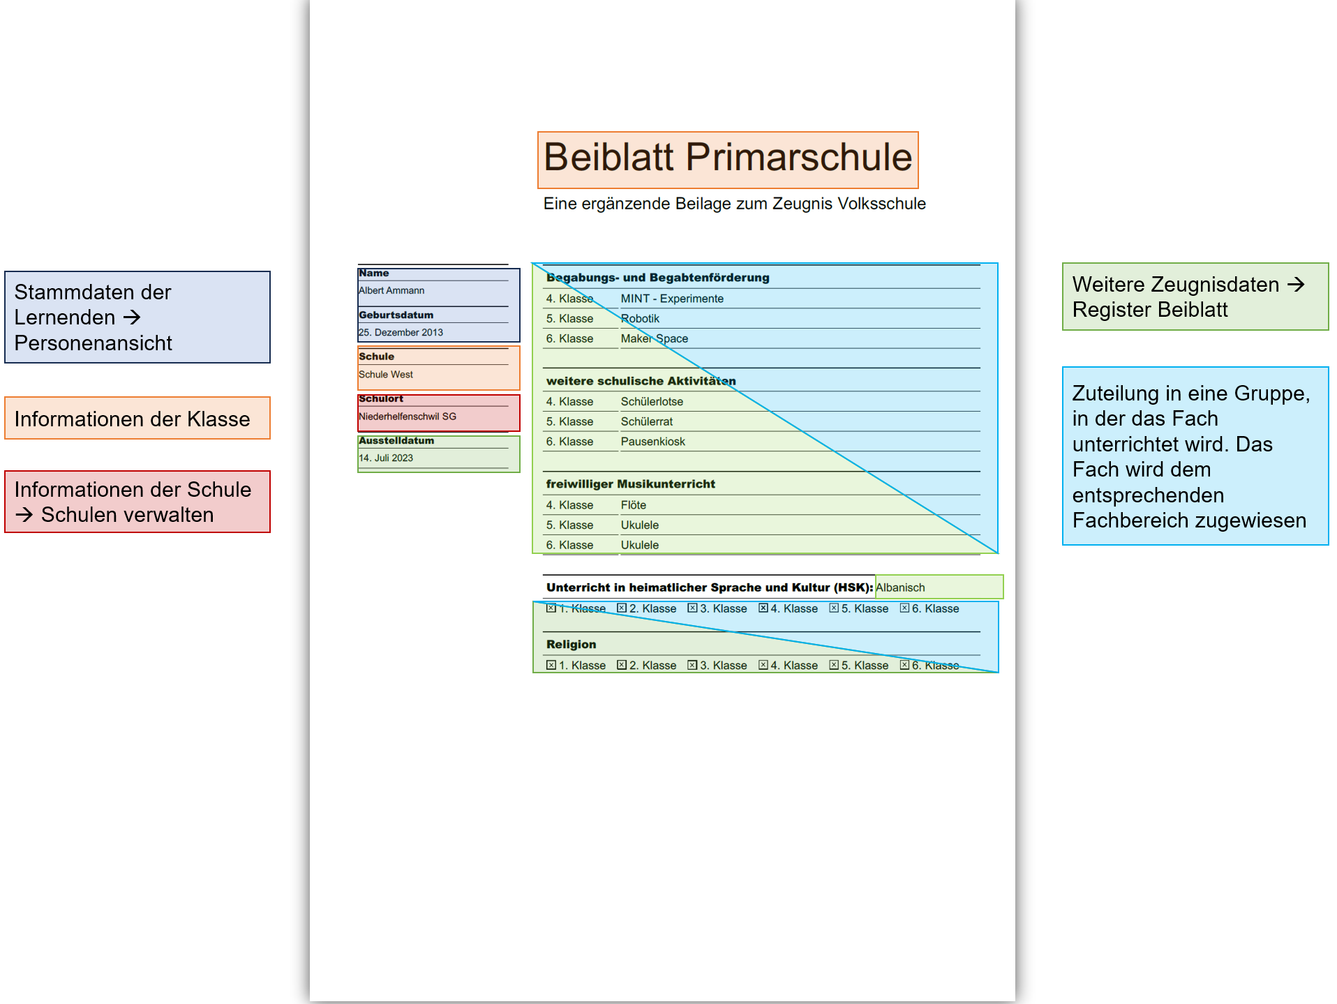
Task: Click the Religion section heading
Action: pos(572,645)
